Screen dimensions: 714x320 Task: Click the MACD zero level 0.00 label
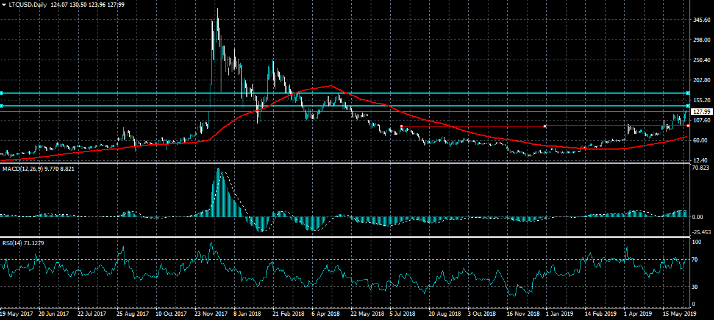pyautogui.click(x=698, y=217)
